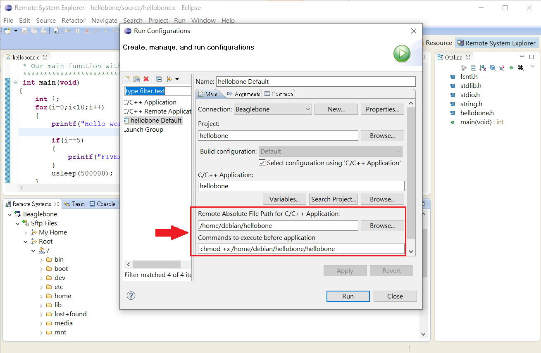Click the Print icon in Eclipse toolbar
Viewport: 541px width, 353px height.
pos(43,31)
